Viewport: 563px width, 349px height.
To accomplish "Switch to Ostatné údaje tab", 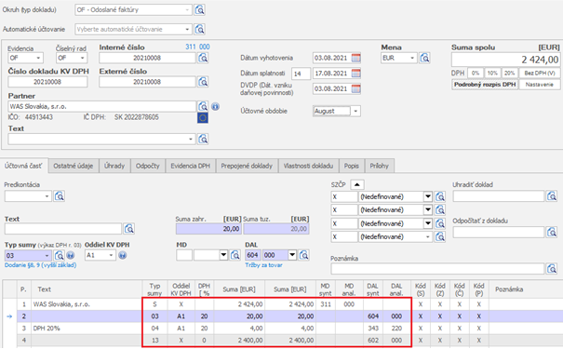I will [x=74, y=166].
